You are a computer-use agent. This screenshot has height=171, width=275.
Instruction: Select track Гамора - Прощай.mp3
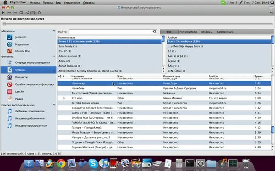click(164, 128)
